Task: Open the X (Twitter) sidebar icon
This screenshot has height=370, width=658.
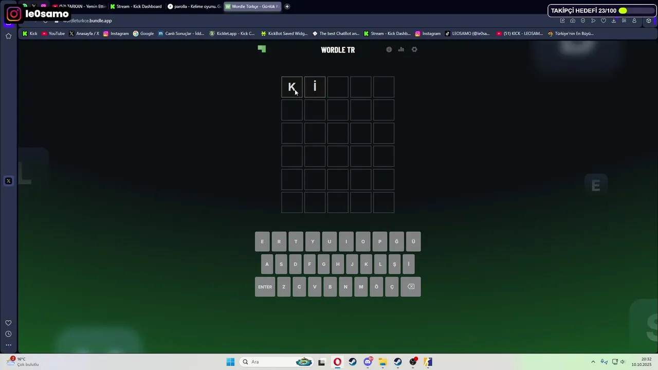Action: [x=8, y=181]
